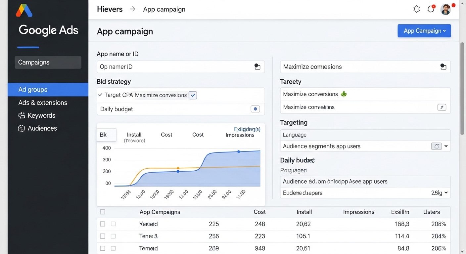Open the Keywords sidebar icon
This screenshot has width=466, height=254.
pyautogui.click(x=22, y=115)
